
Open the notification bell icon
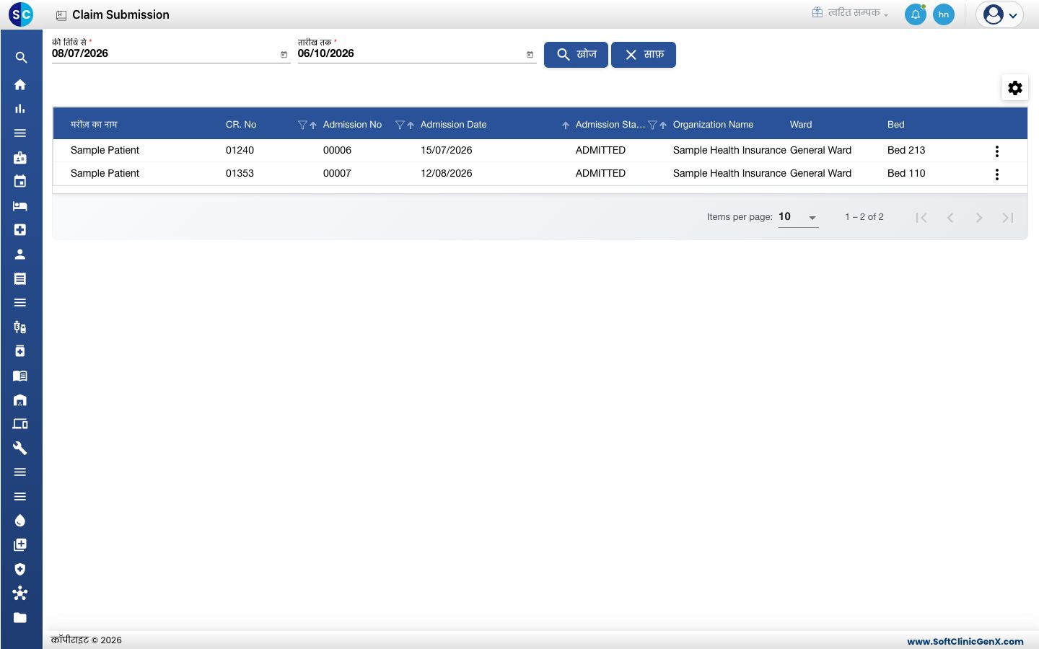point(916,14)
